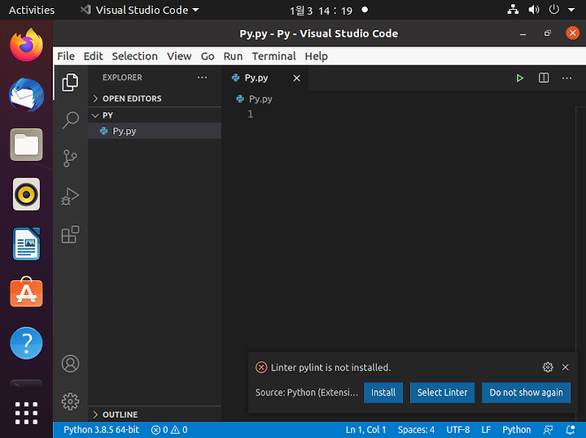
Task: Dismiss the pylint notification
Action: [x=565, y=367]
